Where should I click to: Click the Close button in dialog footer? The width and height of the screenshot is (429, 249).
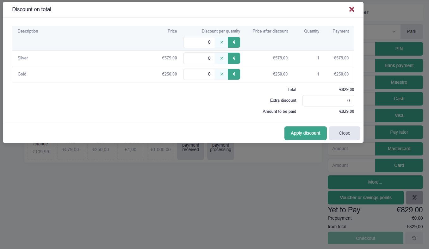344,133
